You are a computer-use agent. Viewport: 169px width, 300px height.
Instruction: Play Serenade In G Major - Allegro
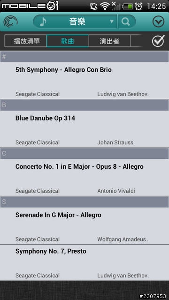coord(84,226)
